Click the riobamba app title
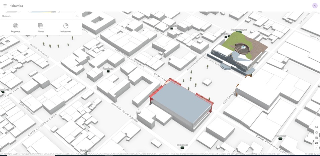Image resolution: width=320 pixels, height=156 pixels. click(16, 6)
